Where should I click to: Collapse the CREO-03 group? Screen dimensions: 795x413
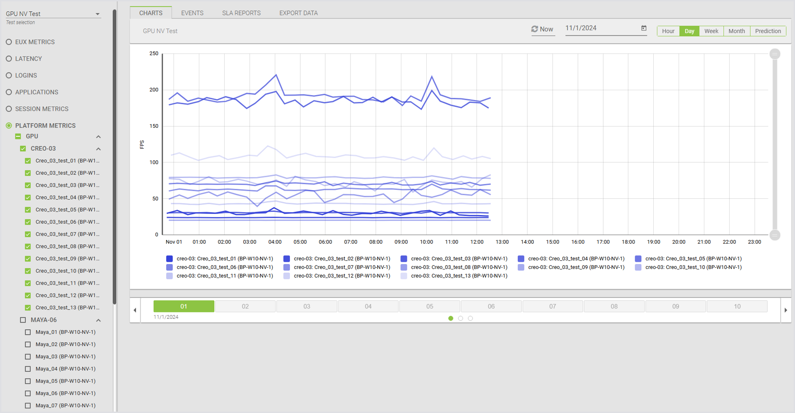click(x=98, y=149)
